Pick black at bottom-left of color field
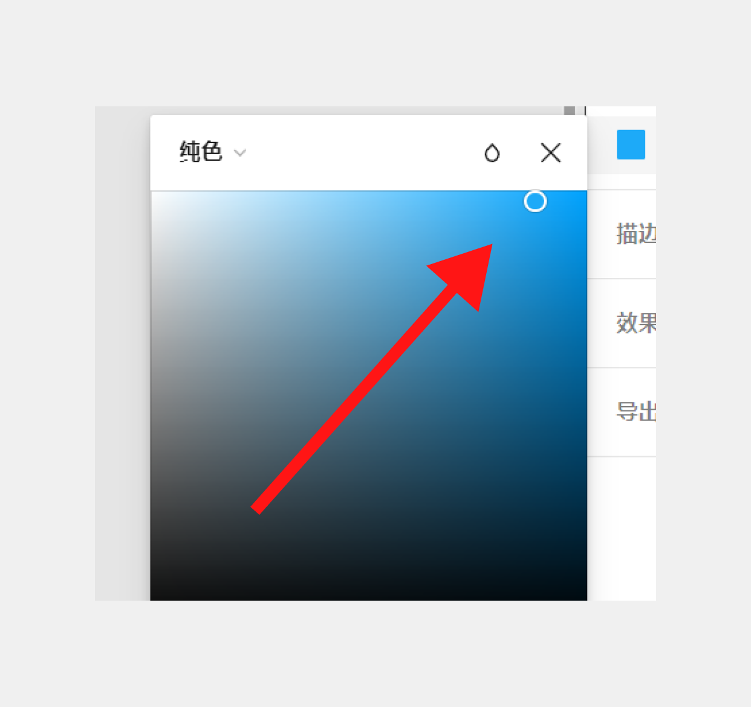Image resolution: width=751 pixels, height=707 pixels. 153,597
